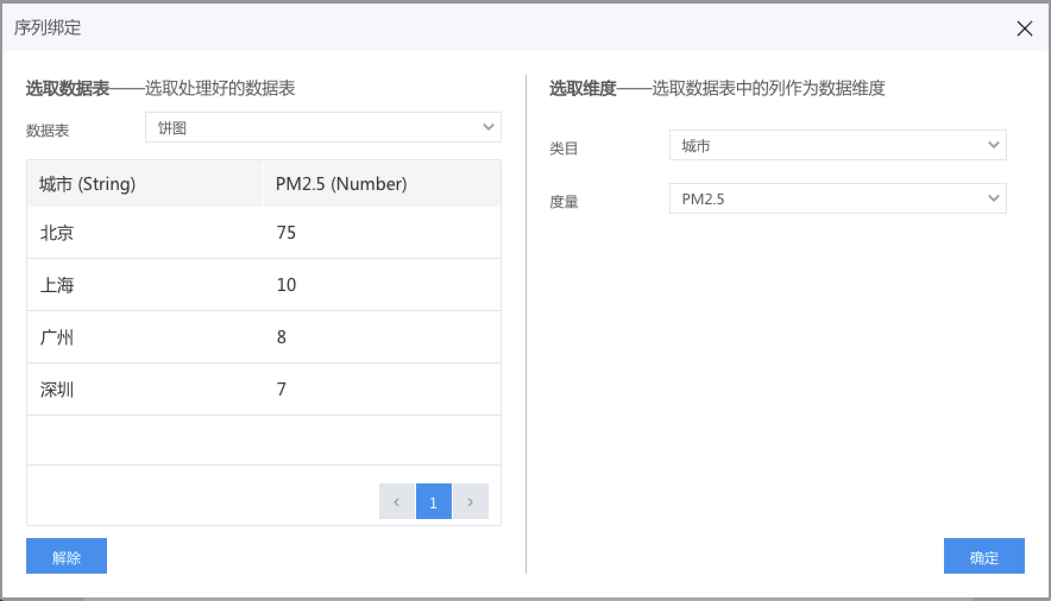Close the 序列绑定 dialog
This screenshot has width=1051, height=601.
click(x=1024, y=29)
